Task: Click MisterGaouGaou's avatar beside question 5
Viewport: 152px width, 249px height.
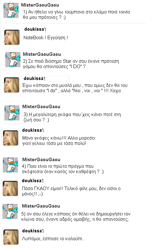Action: click(x=10, y=211)
